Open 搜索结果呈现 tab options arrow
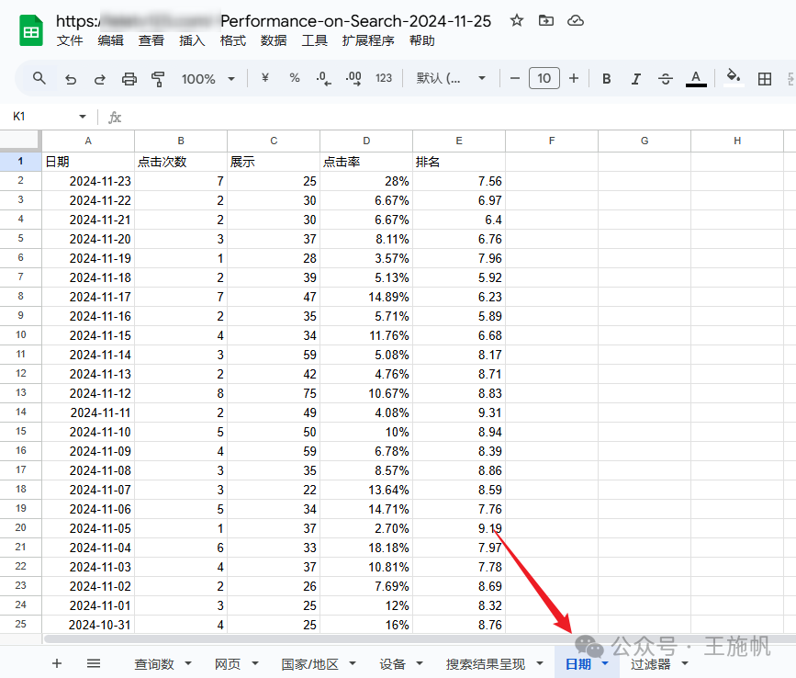Image resolution: width=796 pixels, height=678 pixels. [540, 663]
